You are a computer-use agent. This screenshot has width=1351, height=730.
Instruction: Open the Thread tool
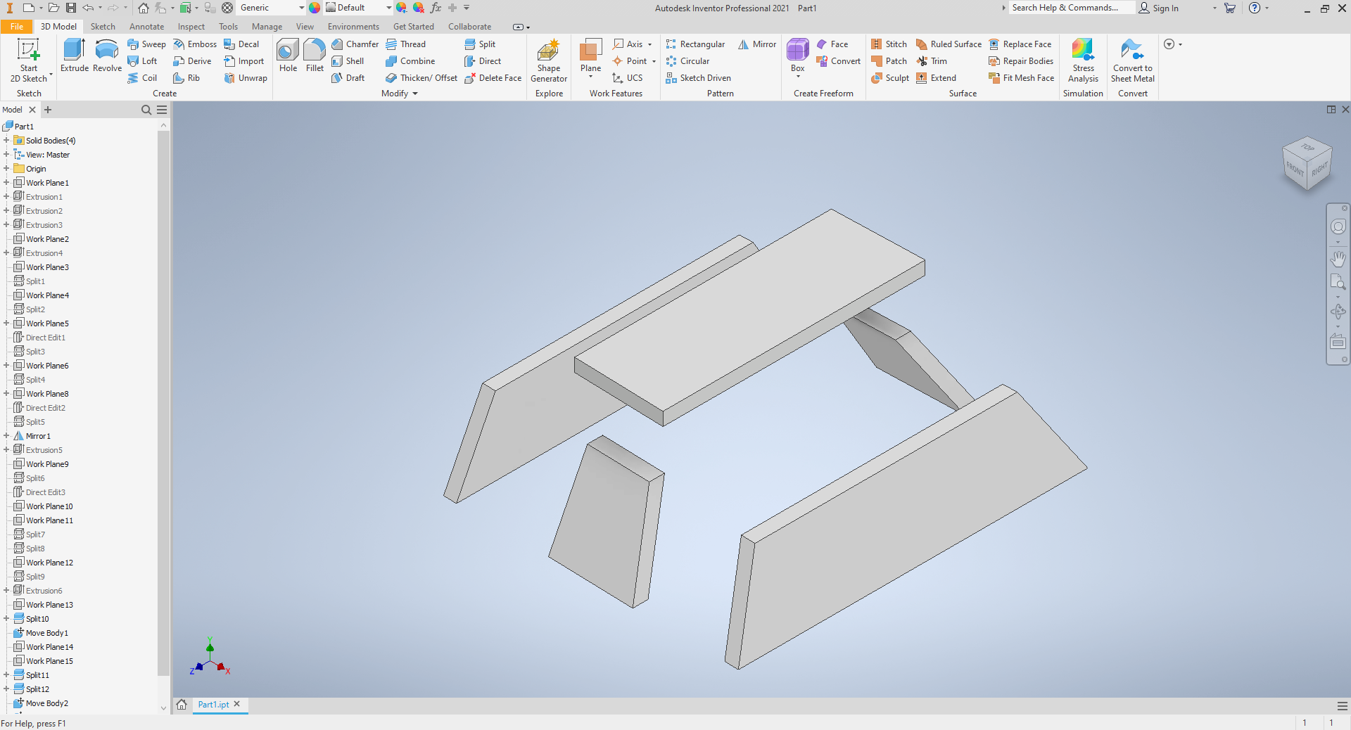pyautogui.click(x=405, y=44)
